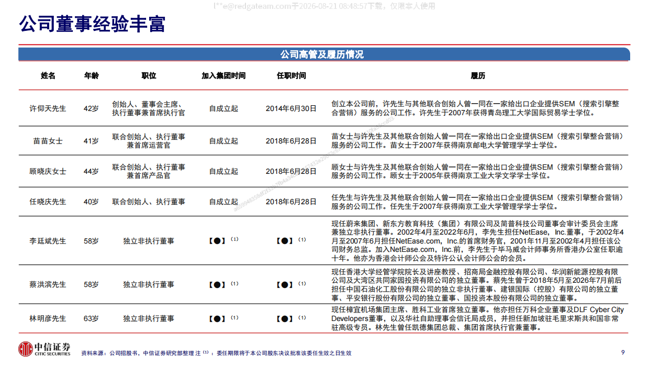Click 李廷斌先生's biography mentioning NetEase
Viewport: 649px width, 365px height.
click(477, 241)
